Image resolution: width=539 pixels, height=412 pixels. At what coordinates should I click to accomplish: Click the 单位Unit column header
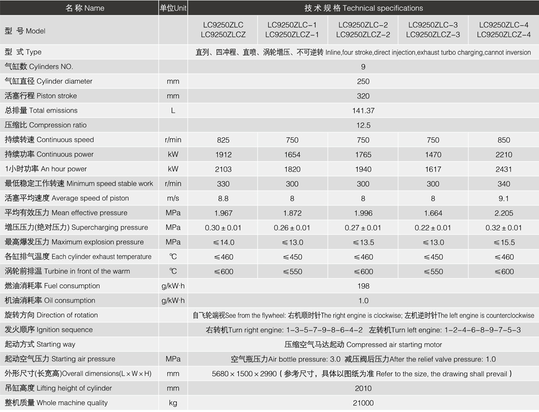(172, 8)
